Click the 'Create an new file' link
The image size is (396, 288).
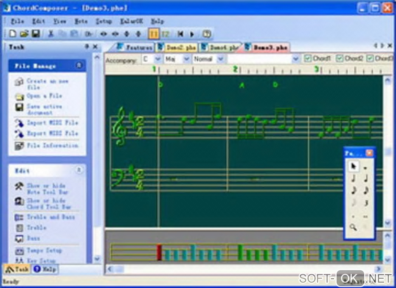pos(47,84)
